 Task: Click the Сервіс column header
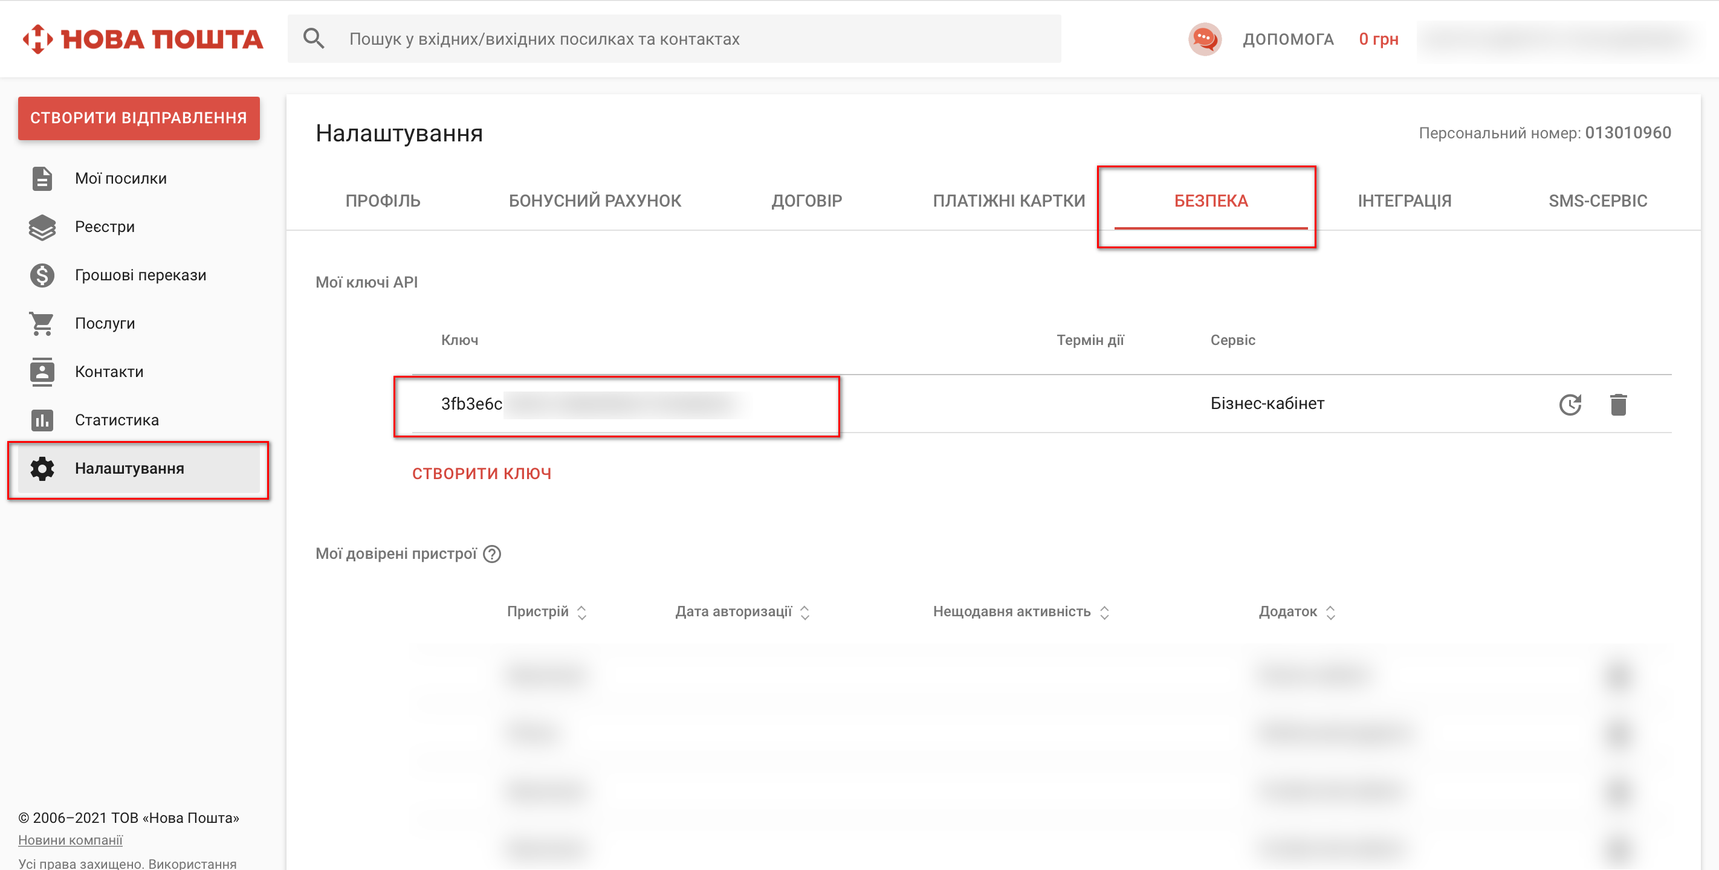[x=1232, y=340]
